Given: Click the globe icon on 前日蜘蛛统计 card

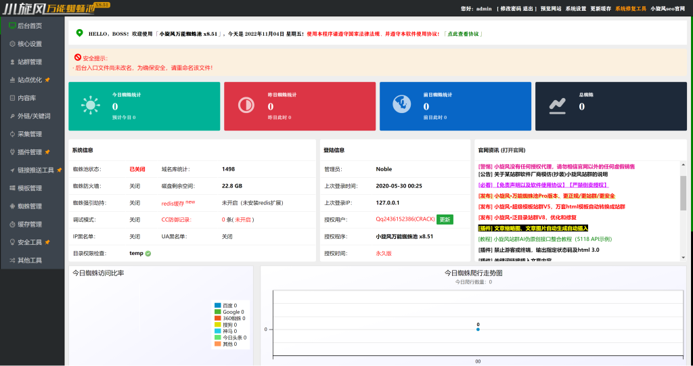Looking at the screenshot, I should pyautogui.click(x=402, y=104).
